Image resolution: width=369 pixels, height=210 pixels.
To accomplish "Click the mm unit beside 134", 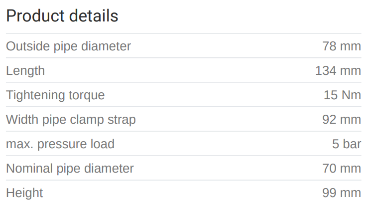I will point(351,71).
